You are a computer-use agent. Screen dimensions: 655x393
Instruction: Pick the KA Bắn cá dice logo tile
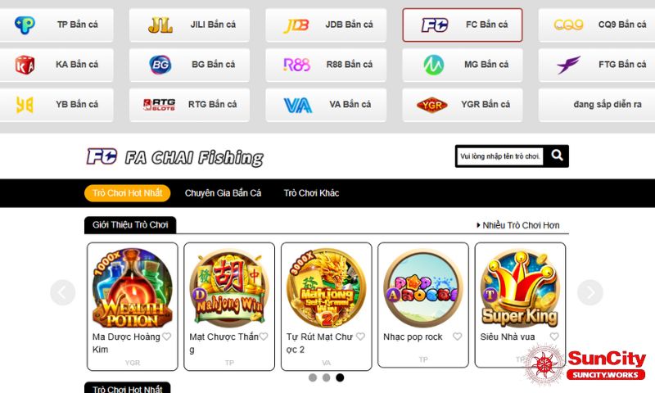(x=56, y=65)
